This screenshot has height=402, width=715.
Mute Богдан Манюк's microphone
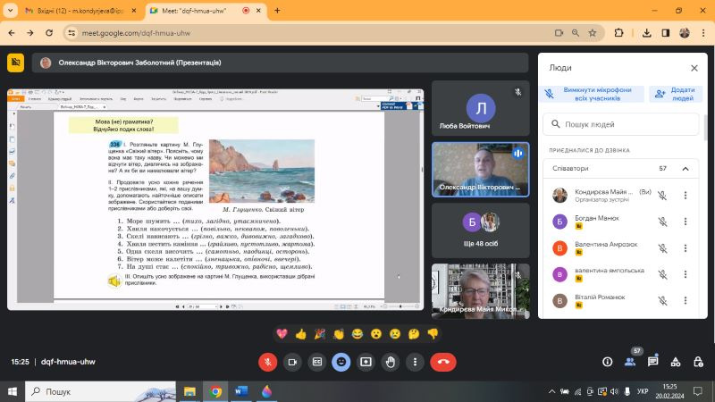pyautogui.click(x=662, y=222)
